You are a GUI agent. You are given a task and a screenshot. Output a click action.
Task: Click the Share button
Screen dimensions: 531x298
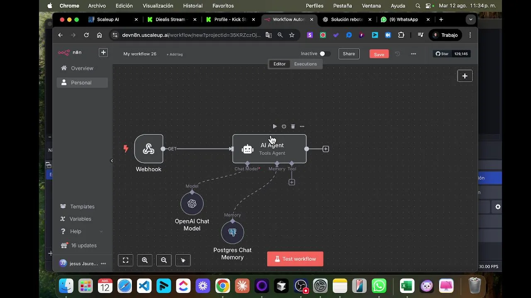pos(349,54)
